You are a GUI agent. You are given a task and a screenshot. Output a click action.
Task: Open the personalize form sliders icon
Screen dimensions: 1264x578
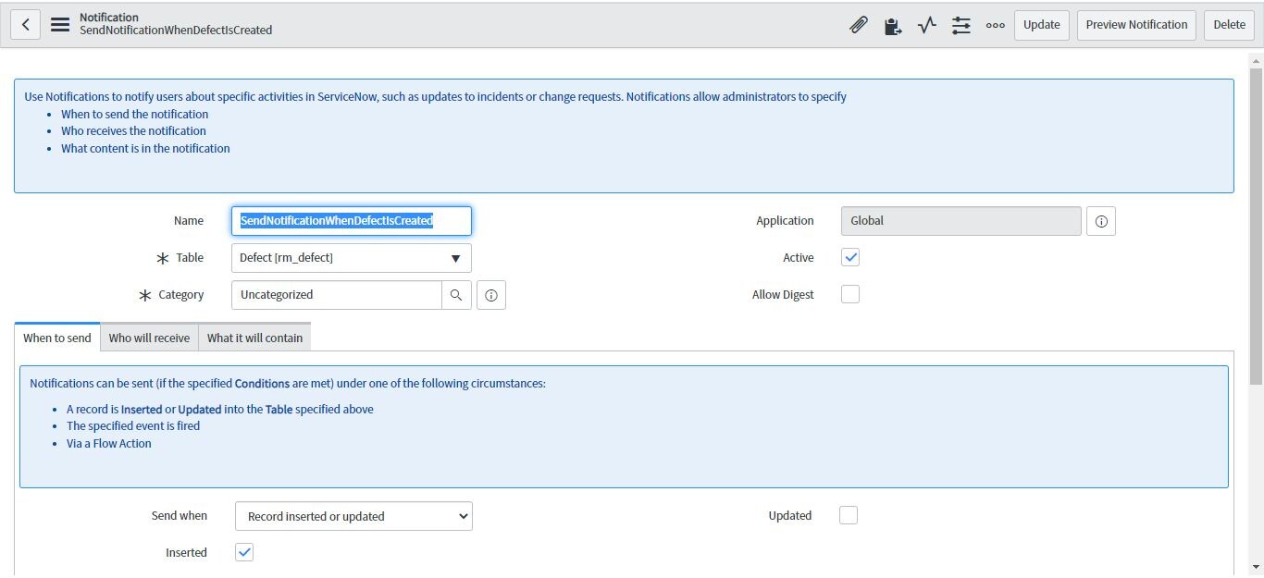pyautogui.click(x=960, y=25)
